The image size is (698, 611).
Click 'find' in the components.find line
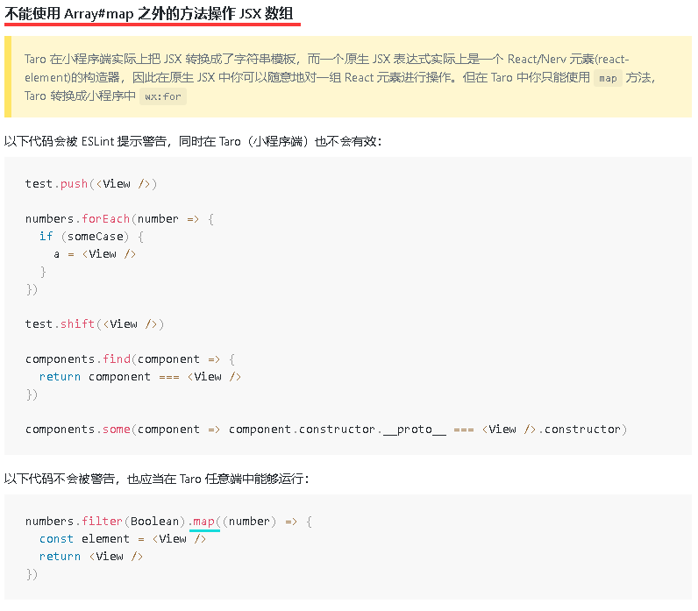[x=117, y=359]
